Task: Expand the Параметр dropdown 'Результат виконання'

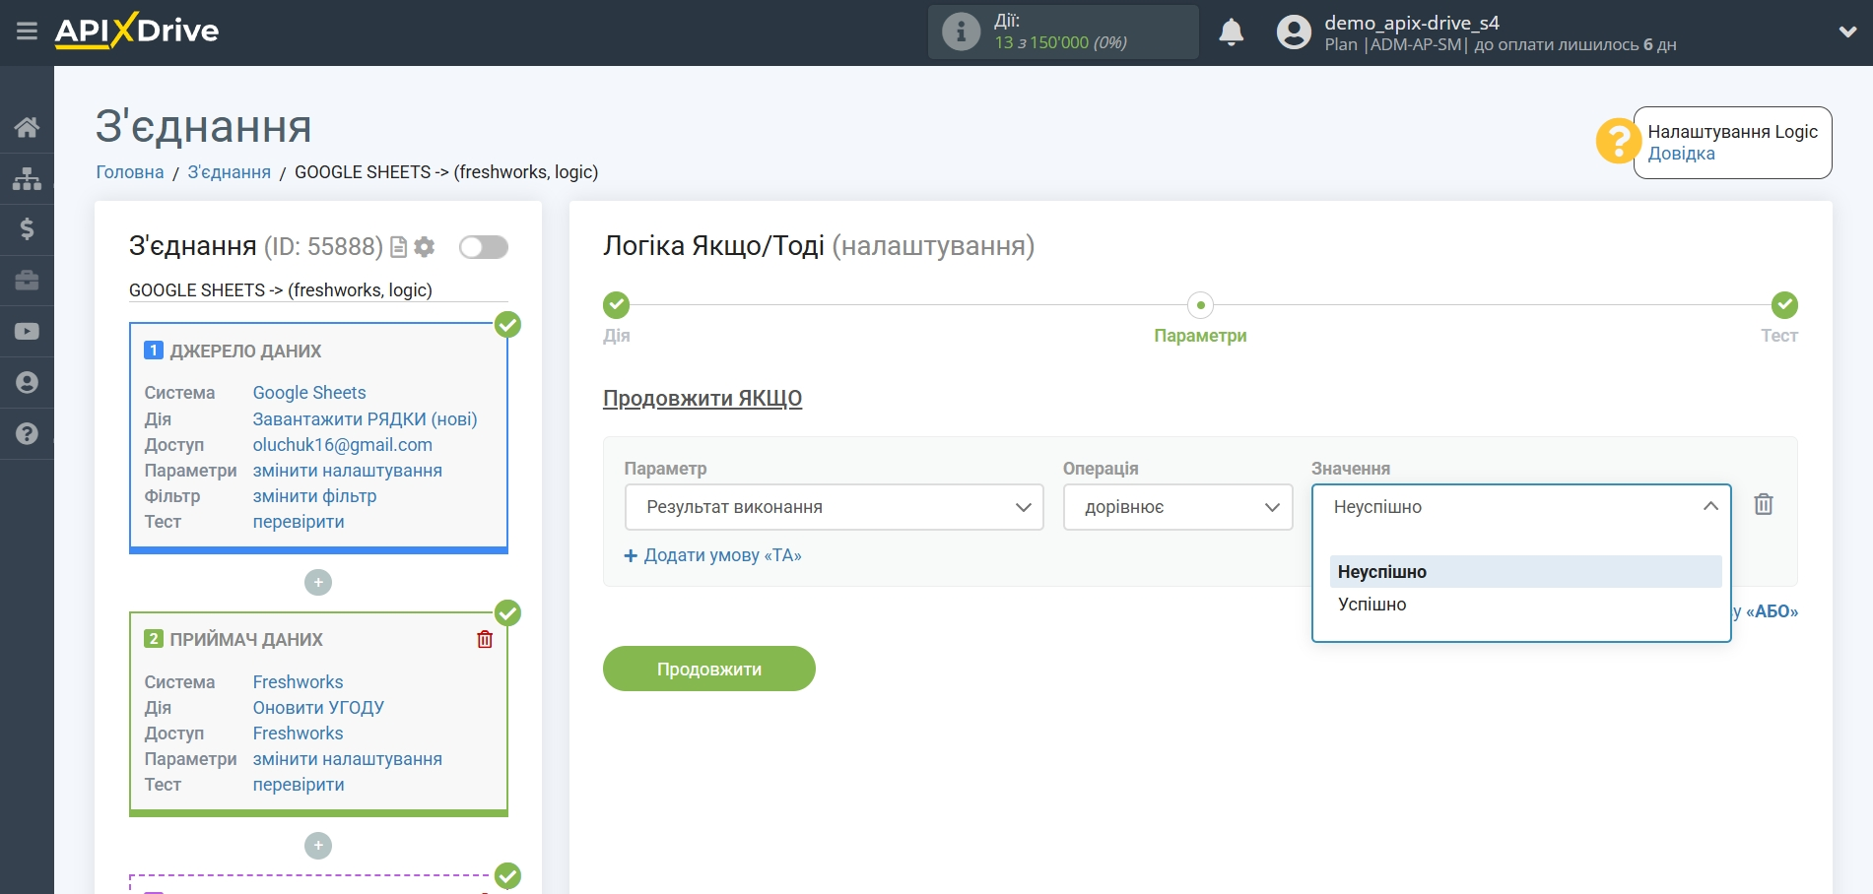Action: [x=834, y=507]
